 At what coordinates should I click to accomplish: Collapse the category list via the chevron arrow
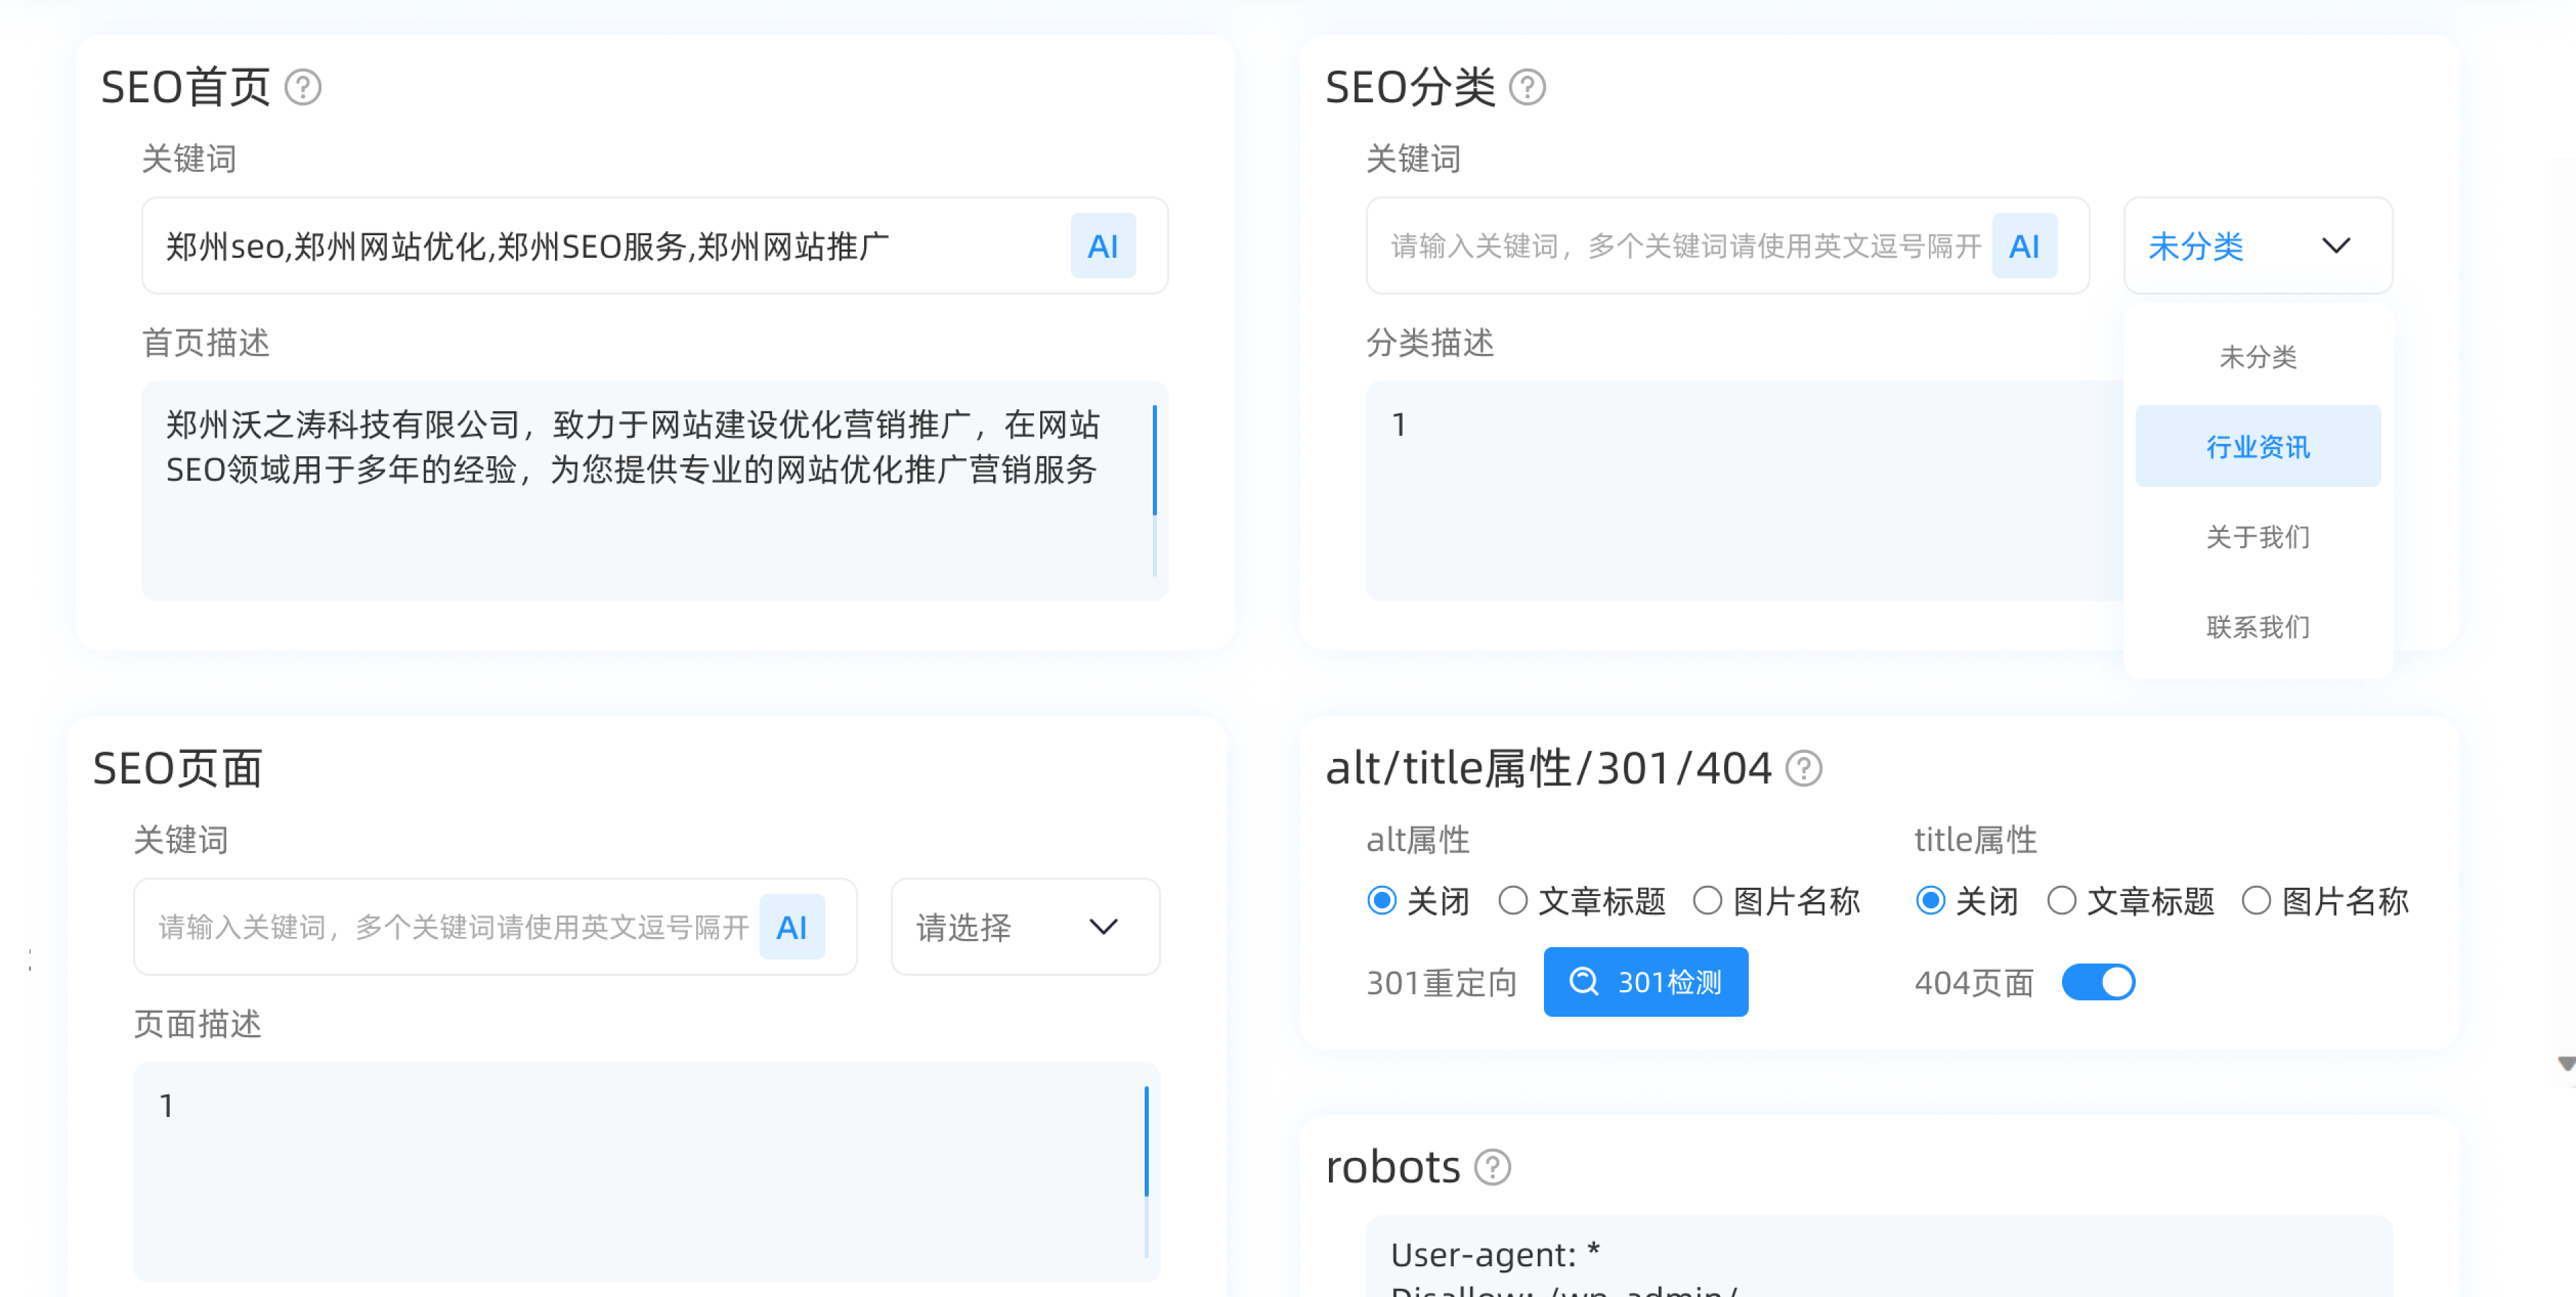click(2336, 245)
